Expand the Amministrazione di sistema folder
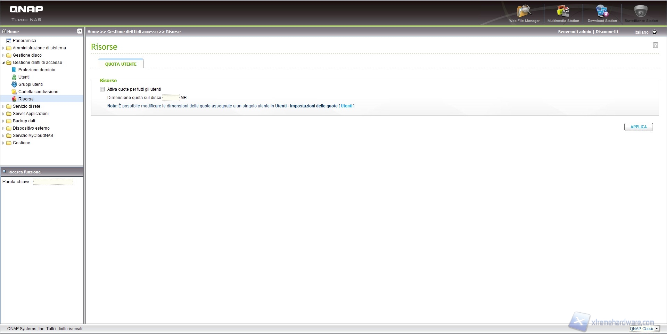 pos(3,48)
